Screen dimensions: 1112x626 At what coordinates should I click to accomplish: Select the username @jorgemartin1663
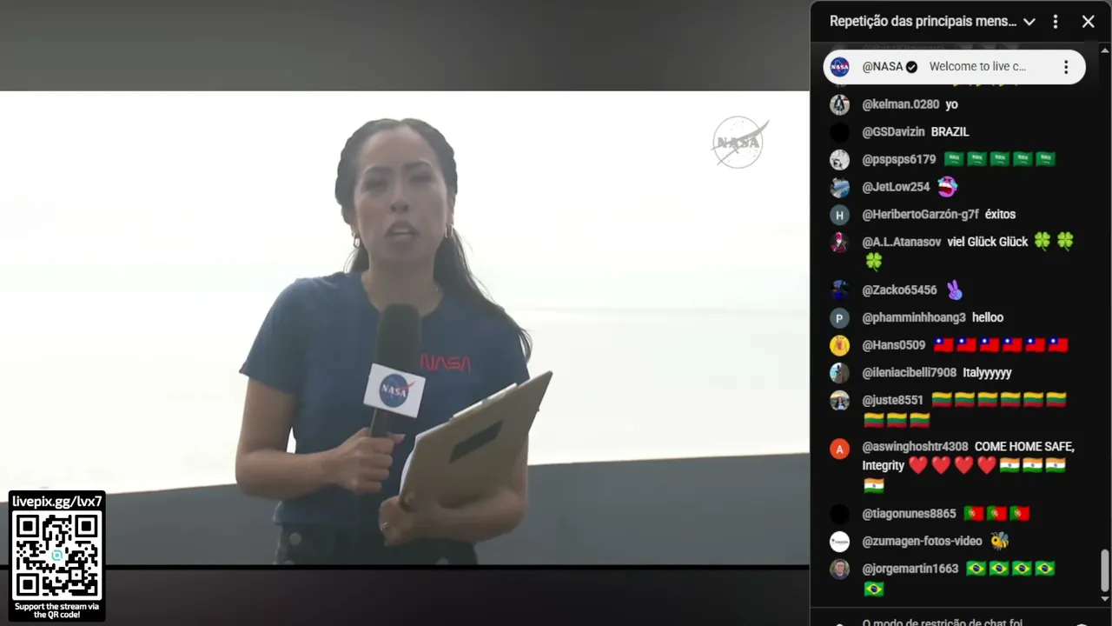[x=910, y=569]
